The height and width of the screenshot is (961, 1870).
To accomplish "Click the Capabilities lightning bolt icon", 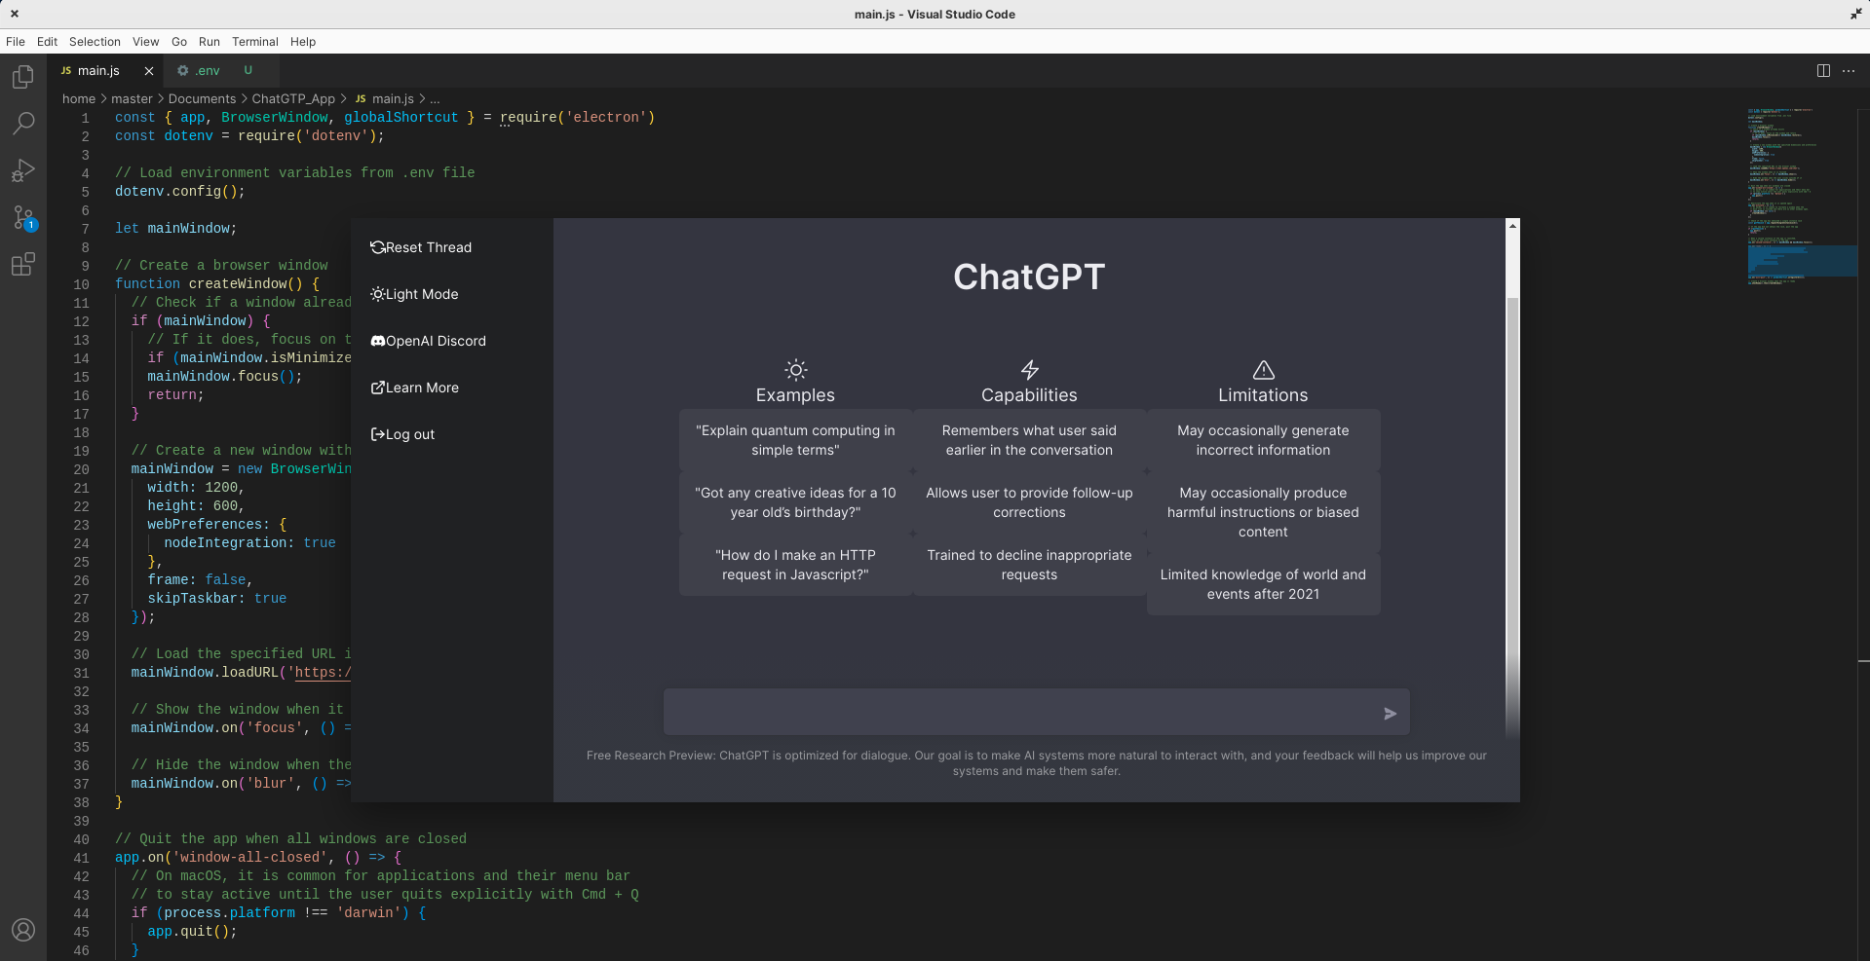I will 1030,370.
